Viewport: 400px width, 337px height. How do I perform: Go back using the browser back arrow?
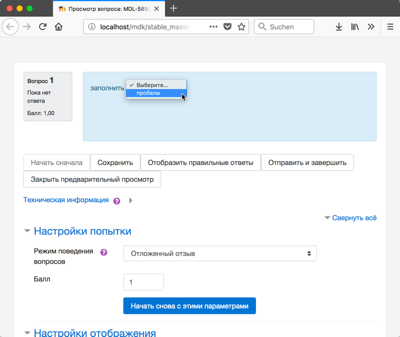point(10,26)
